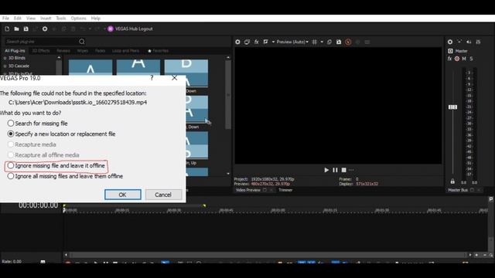The width and height of the screenshot is (495, 278).
Task: Click the timeline horizontal scrollbar
Action: click(x=268, y=255)
